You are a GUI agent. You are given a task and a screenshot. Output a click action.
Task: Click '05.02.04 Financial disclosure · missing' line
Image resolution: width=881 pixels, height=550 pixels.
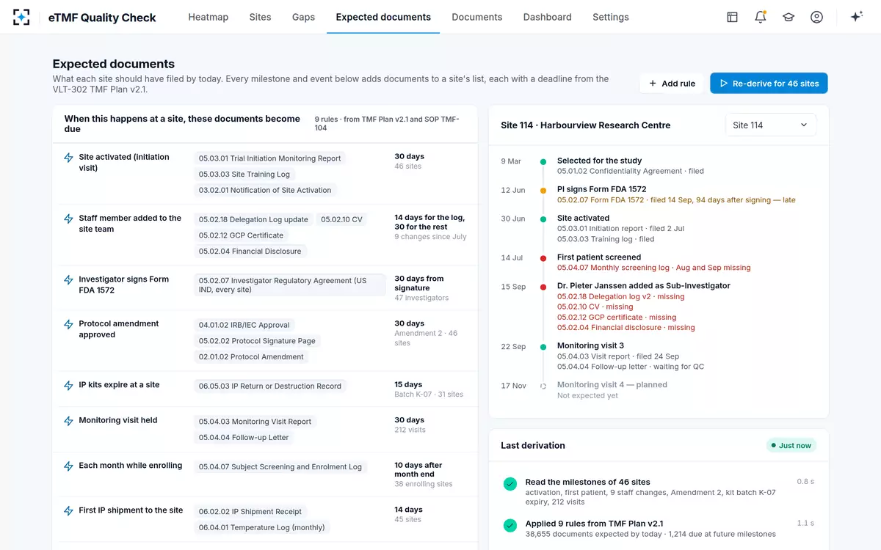click(x=626, y=328)
